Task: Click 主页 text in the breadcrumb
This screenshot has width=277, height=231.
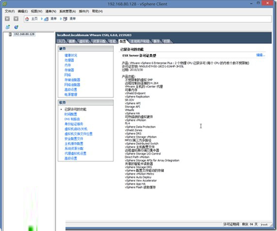Action: [x=34, y=19]
